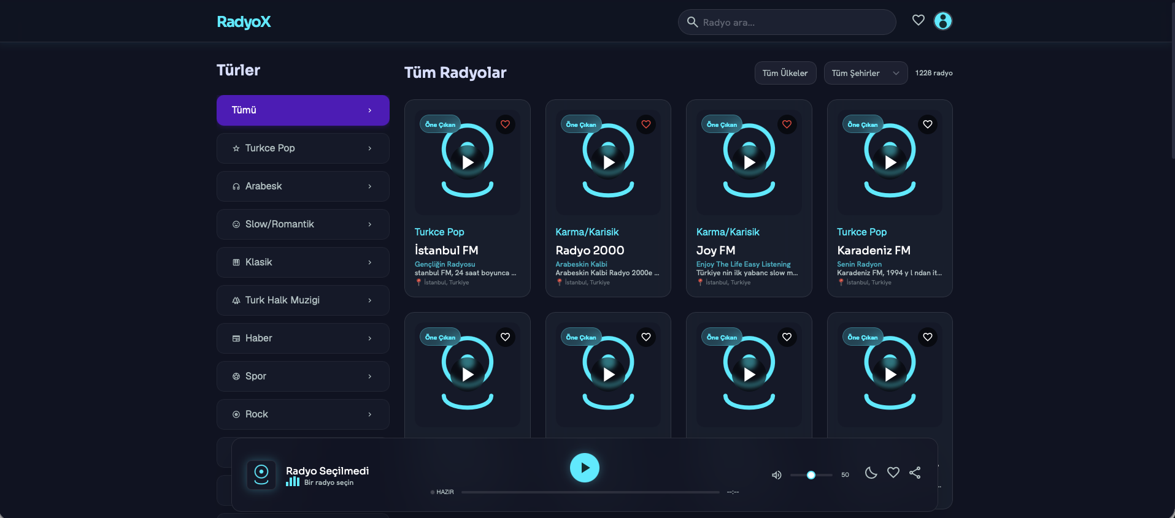Screen dimensions: 1175x518
Task: Click the chevron on the Turkce Pop row
Action: [369, 148]
